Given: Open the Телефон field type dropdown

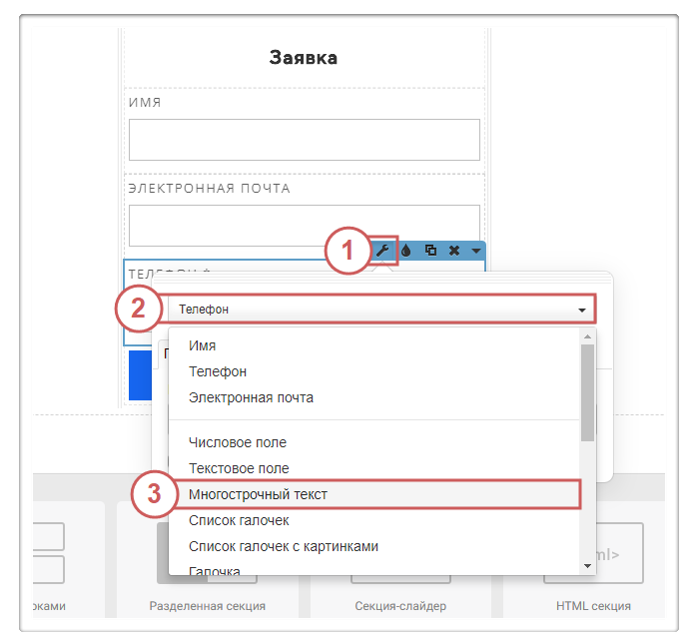Looking at the screenshot, I should click(381, 310).
